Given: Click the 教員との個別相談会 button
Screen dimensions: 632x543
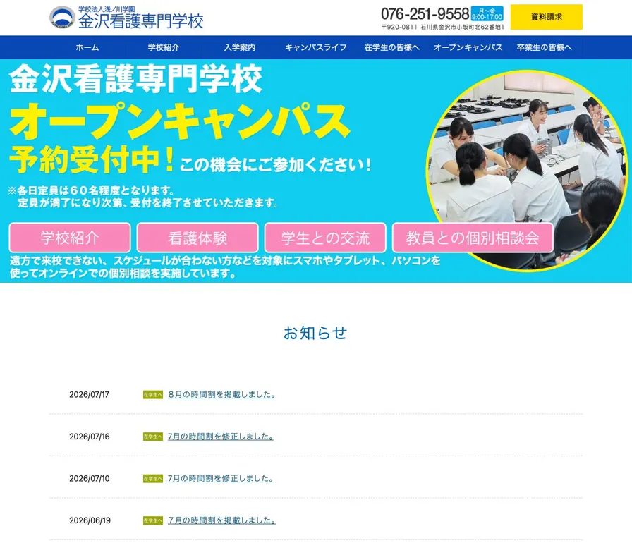Looking at the screenshot, I should pos(473,238).
